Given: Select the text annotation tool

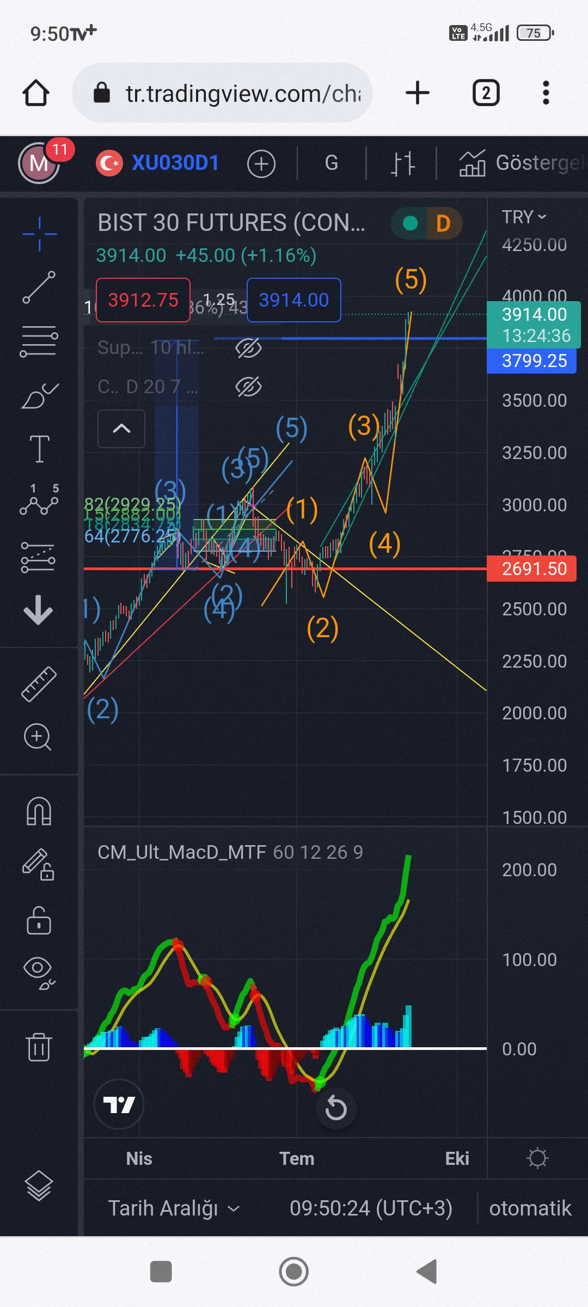Looking at the screenshot, I should point(39,449).
